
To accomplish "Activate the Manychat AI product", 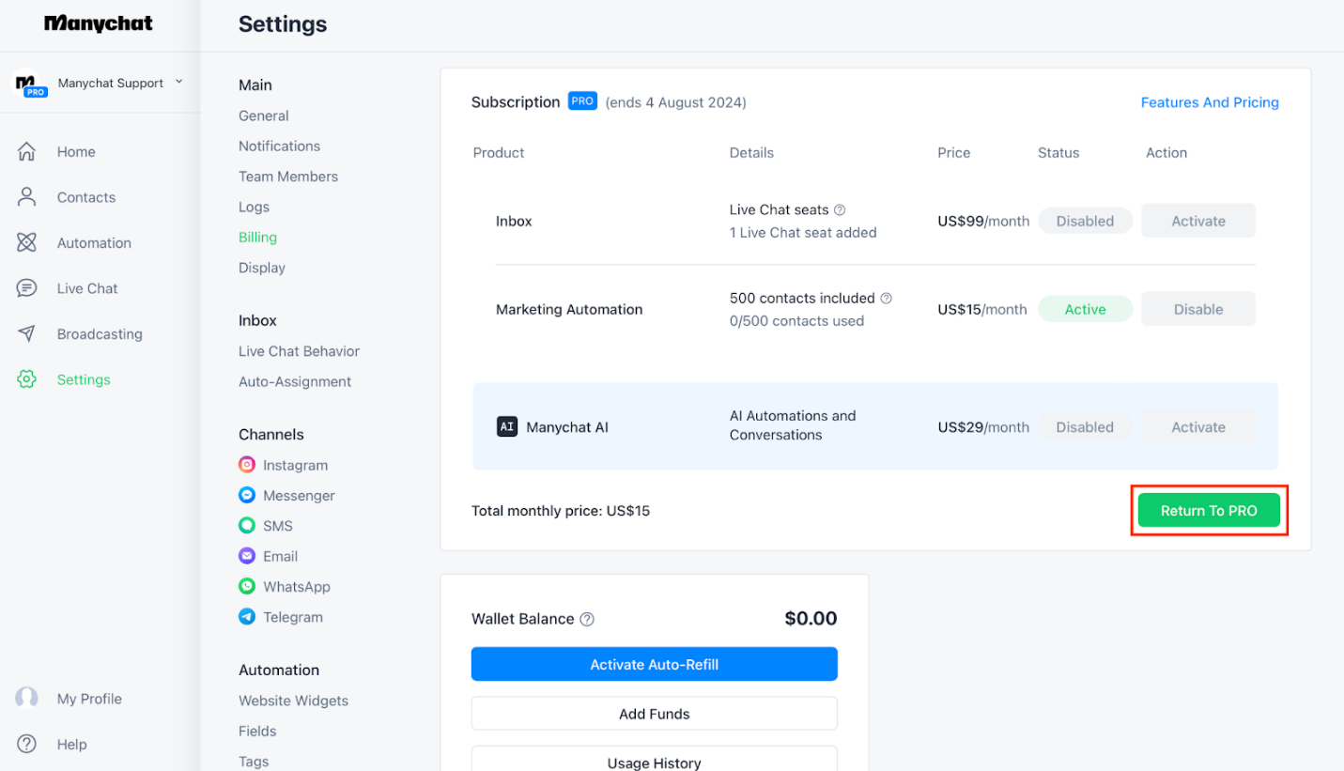I will coord(1197,426).
